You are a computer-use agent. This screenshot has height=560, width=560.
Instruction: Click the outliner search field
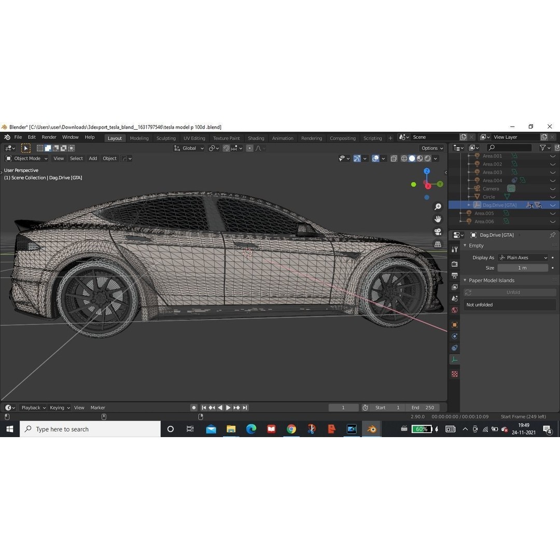510,147
